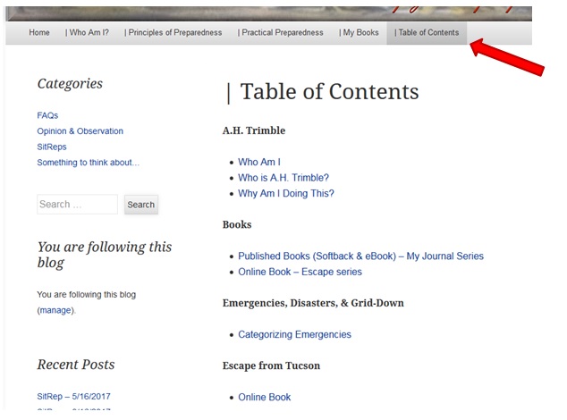Image resolution: width=567 pixels, height=420 pixels.
Task: Click the manage blog subscription link
Action: pos(55,310)
